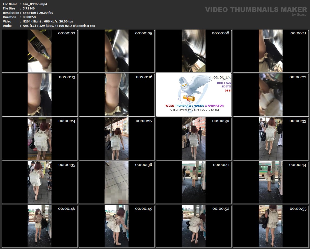Select the thumbnail stamped 00:00:24

pos(39,139)
